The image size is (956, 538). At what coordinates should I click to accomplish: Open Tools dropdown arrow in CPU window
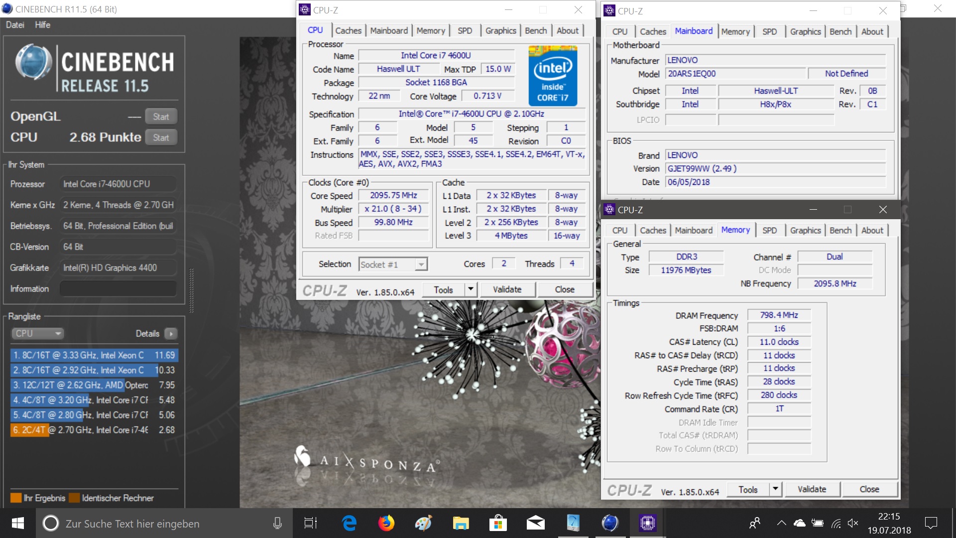(471, 289)
